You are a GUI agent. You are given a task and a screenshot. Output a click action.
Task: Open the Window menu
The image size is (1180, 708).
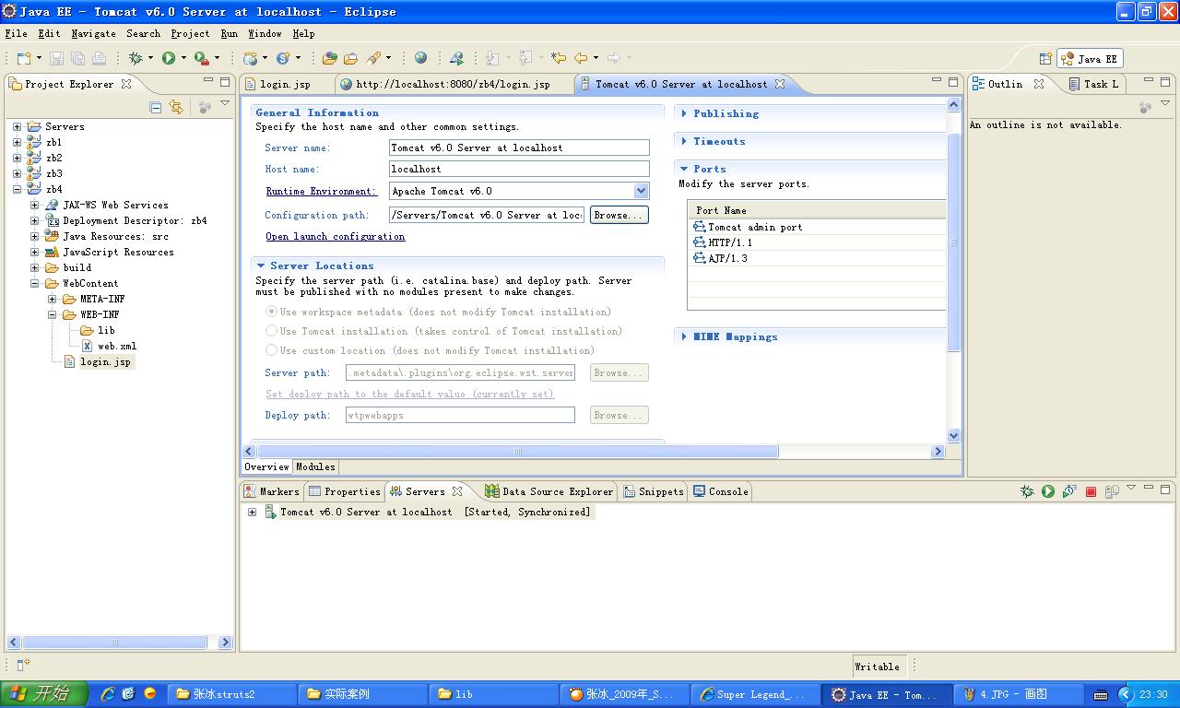coord(265,33)
